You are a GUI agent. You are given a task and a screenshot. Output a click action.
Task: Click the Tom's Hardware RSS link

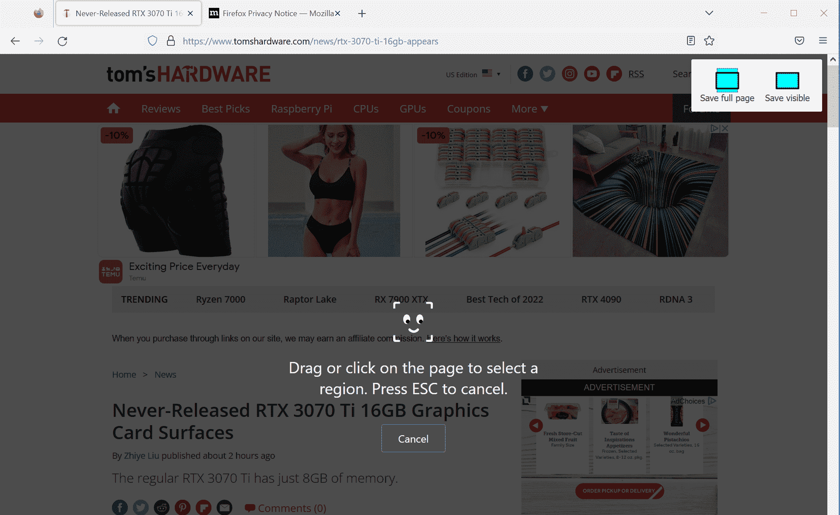pos(636,74)
